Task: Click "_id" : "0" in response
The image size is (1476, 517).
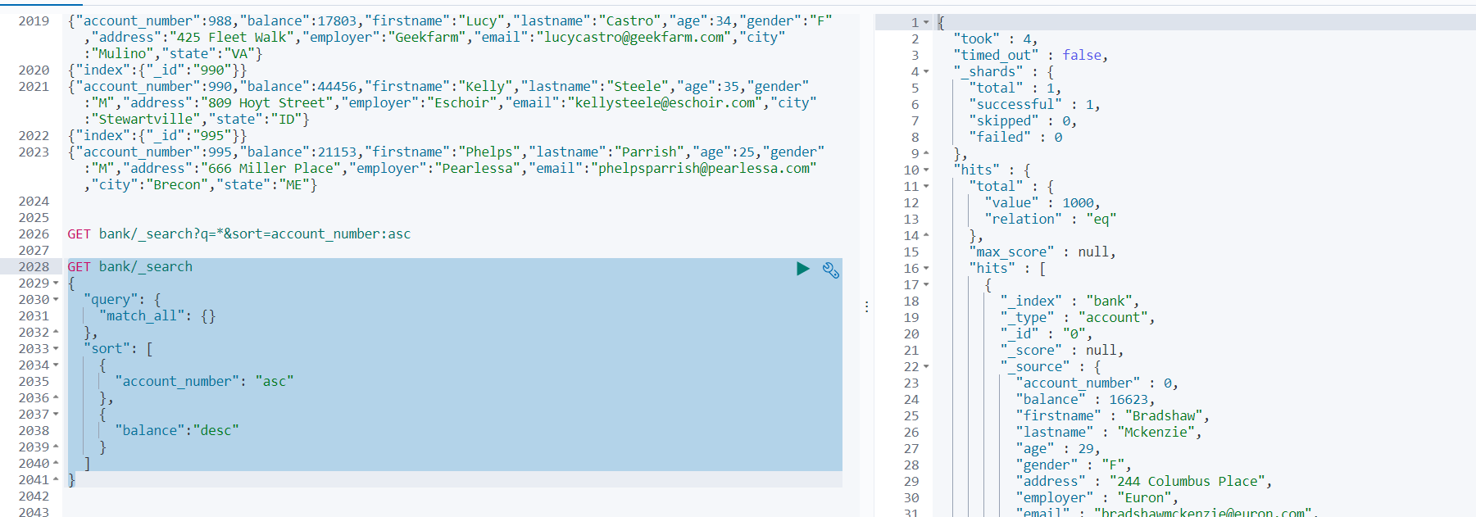Action: (1047, 334)
